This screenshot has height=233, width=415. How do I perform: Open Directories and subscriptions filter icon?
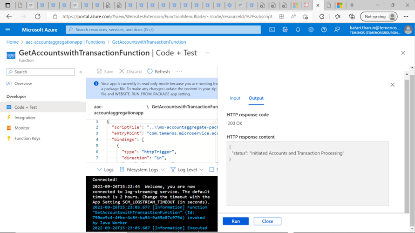tap(285, 30)
